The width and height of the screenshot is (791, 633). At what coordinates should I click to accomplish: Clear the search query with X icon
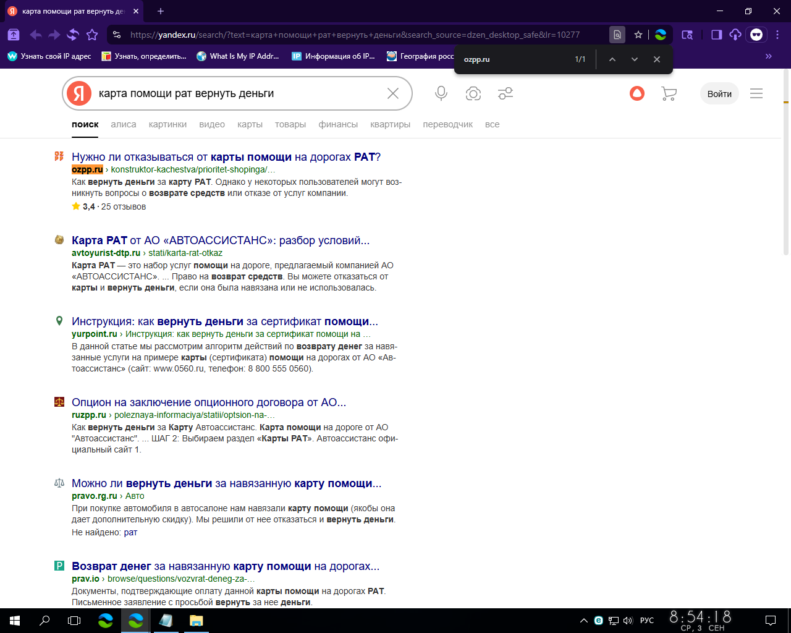pyautogui.click(x=393, y=93)
